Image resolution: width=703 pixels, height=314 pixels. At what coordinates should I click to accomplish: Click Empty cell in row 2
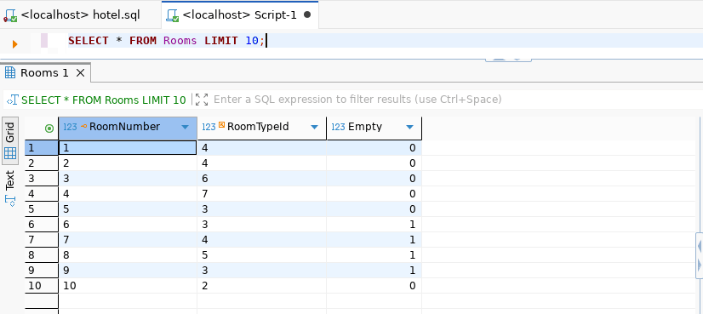[x=374, y=163]
